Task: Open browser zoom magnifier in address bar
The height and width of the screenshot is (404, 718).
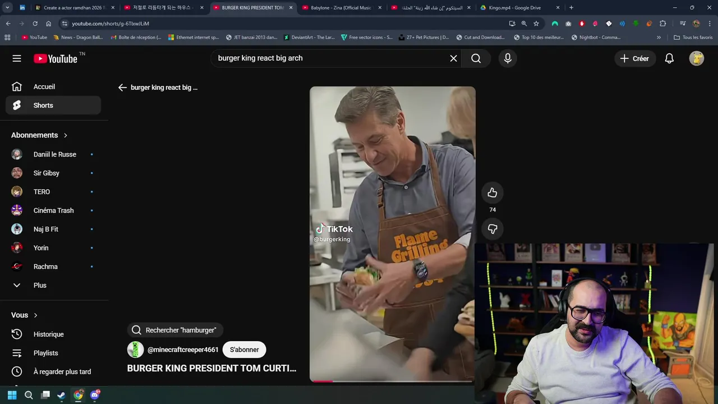Action: tap(524, 24)
